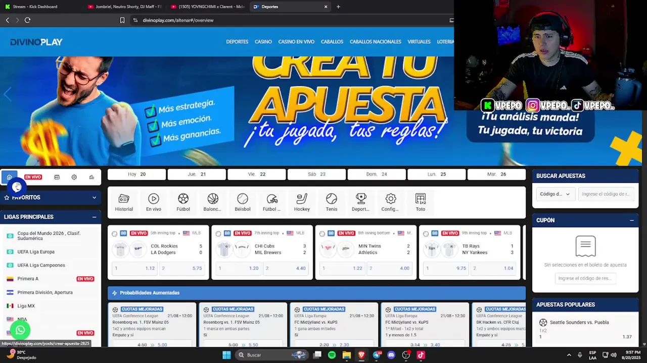Open File Explorer from the taskbar
This screenshot has width=647, height=363.
346,355
